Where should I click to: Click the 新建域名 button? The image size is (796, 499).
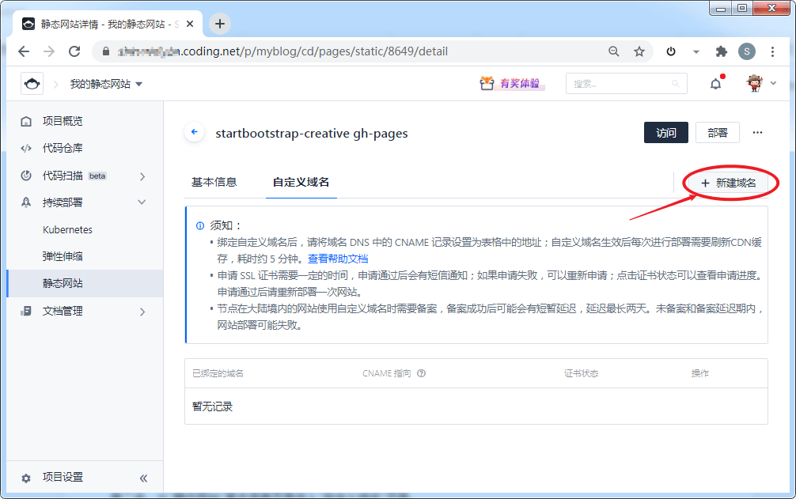pos(729,183)
